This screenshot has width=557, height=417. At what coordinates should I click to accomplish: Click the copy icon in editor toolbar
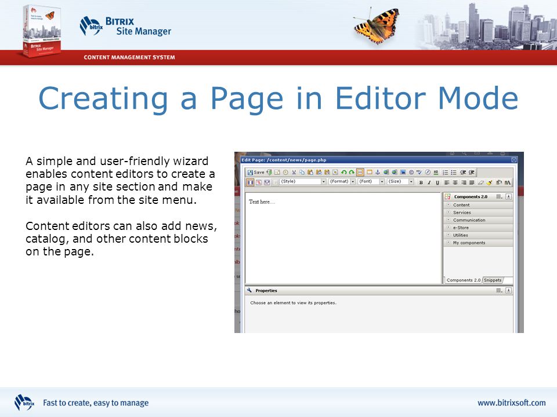tap(302, 173)
